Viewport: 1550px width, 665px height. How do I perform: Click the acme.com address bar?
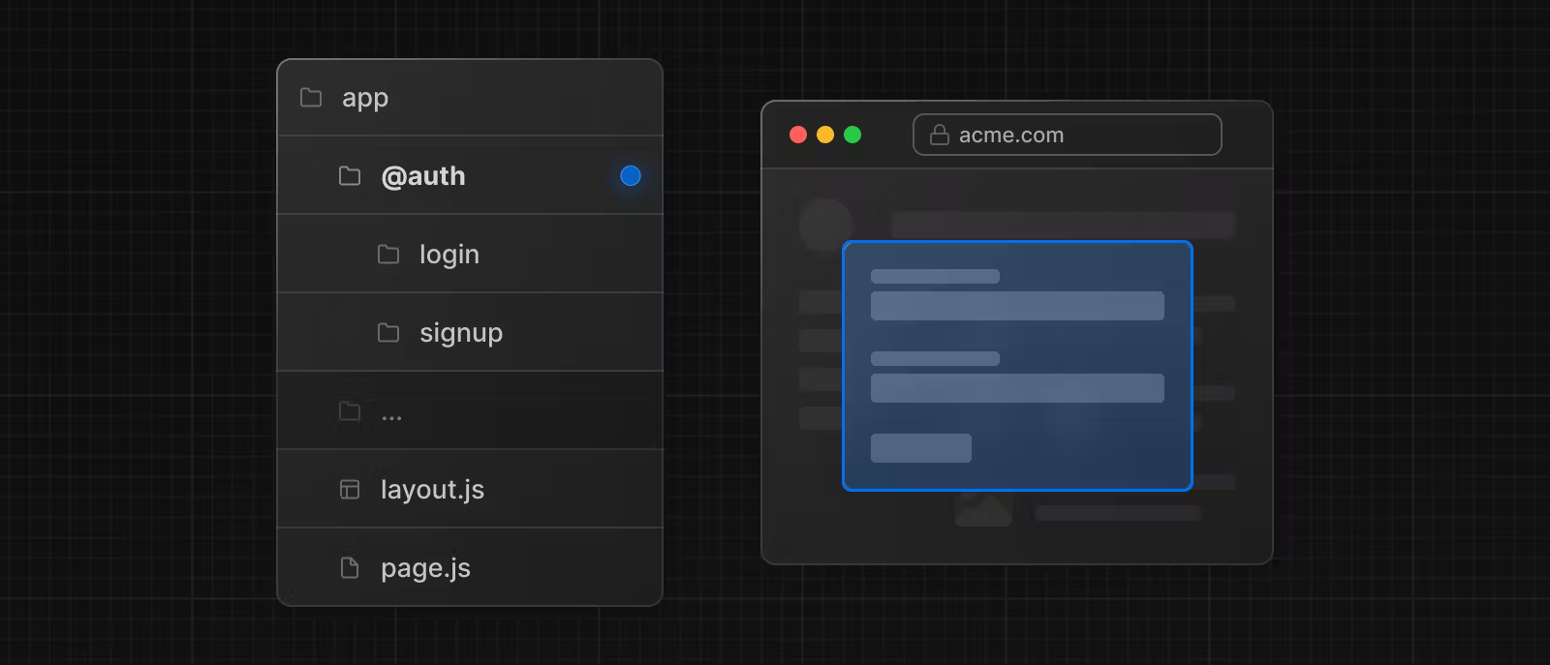click(1067, 135)
